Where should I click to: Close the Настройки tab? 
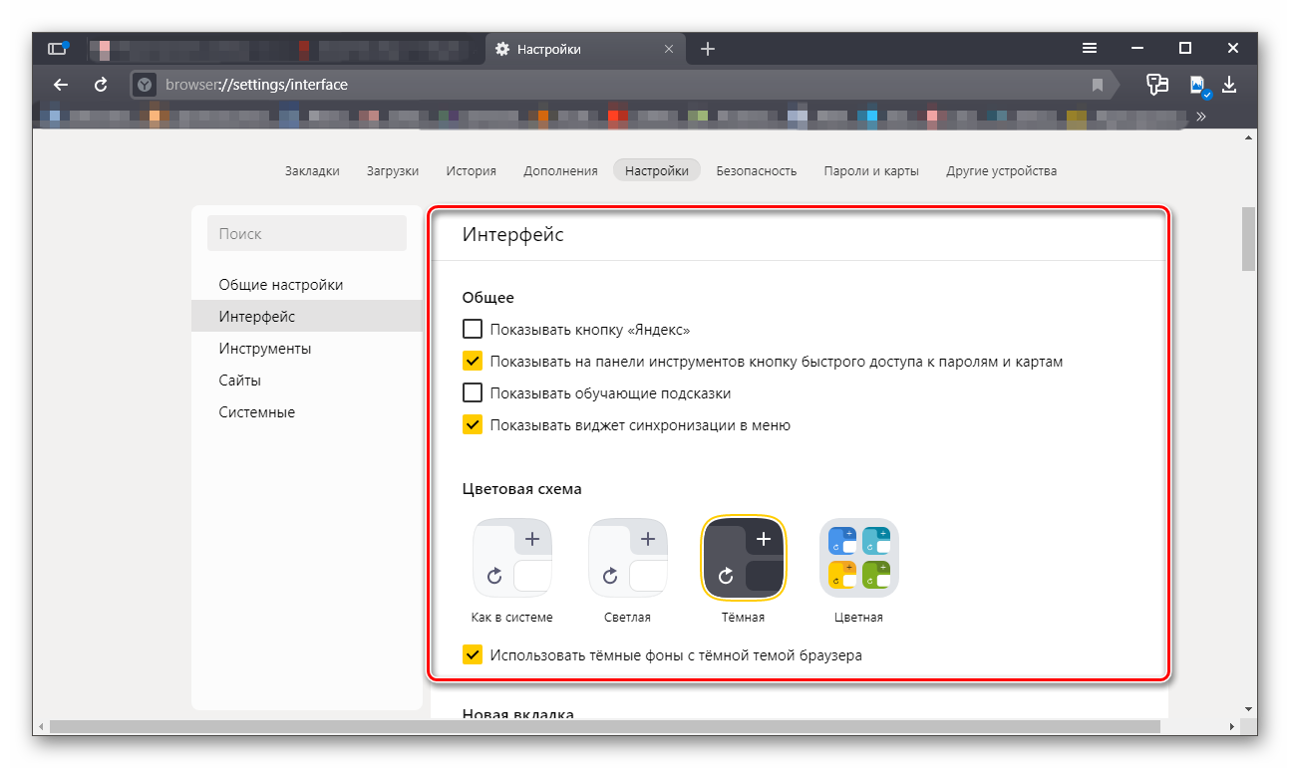coord(670,49)
